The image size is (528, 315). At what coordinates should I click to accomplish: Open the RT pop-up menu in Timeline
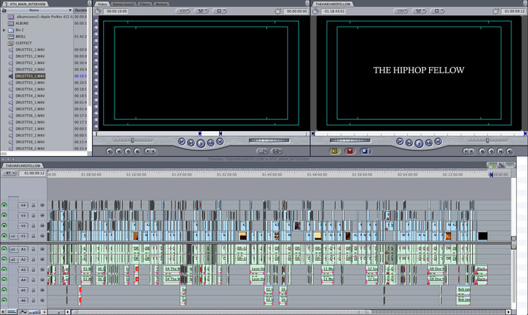tap(9, 173)
